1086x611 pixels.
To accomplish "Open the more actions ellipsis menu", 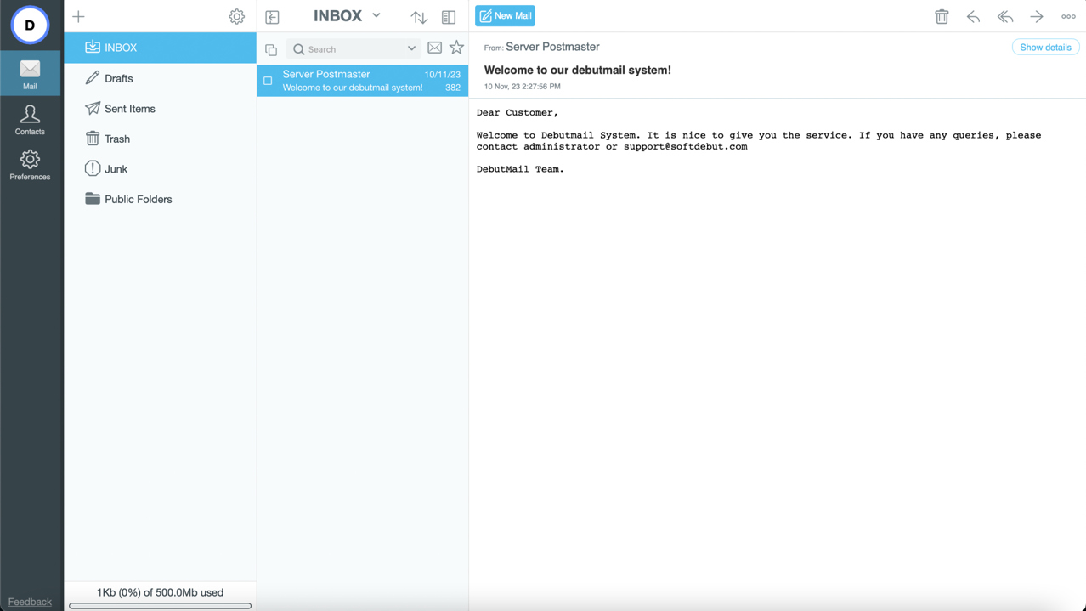I will [x=1068, y=16].
